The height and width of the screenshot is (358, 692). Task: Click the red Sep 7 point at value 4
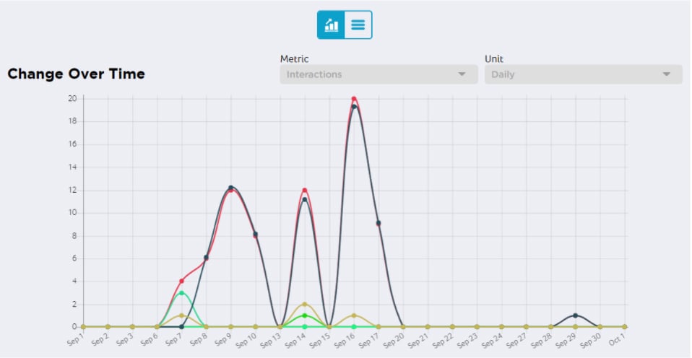[181, 281]
